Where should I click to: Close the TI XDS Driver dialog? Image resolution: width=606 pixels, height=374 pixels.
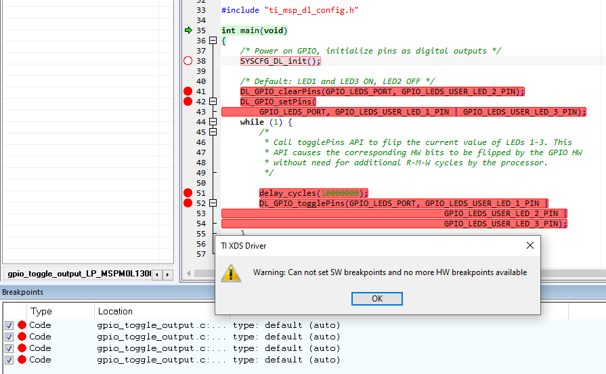[529, 245]
